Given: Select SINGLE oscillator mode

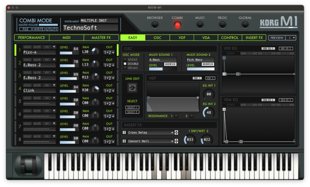Looking at the screenshot, I should click(x=125, y=60).
